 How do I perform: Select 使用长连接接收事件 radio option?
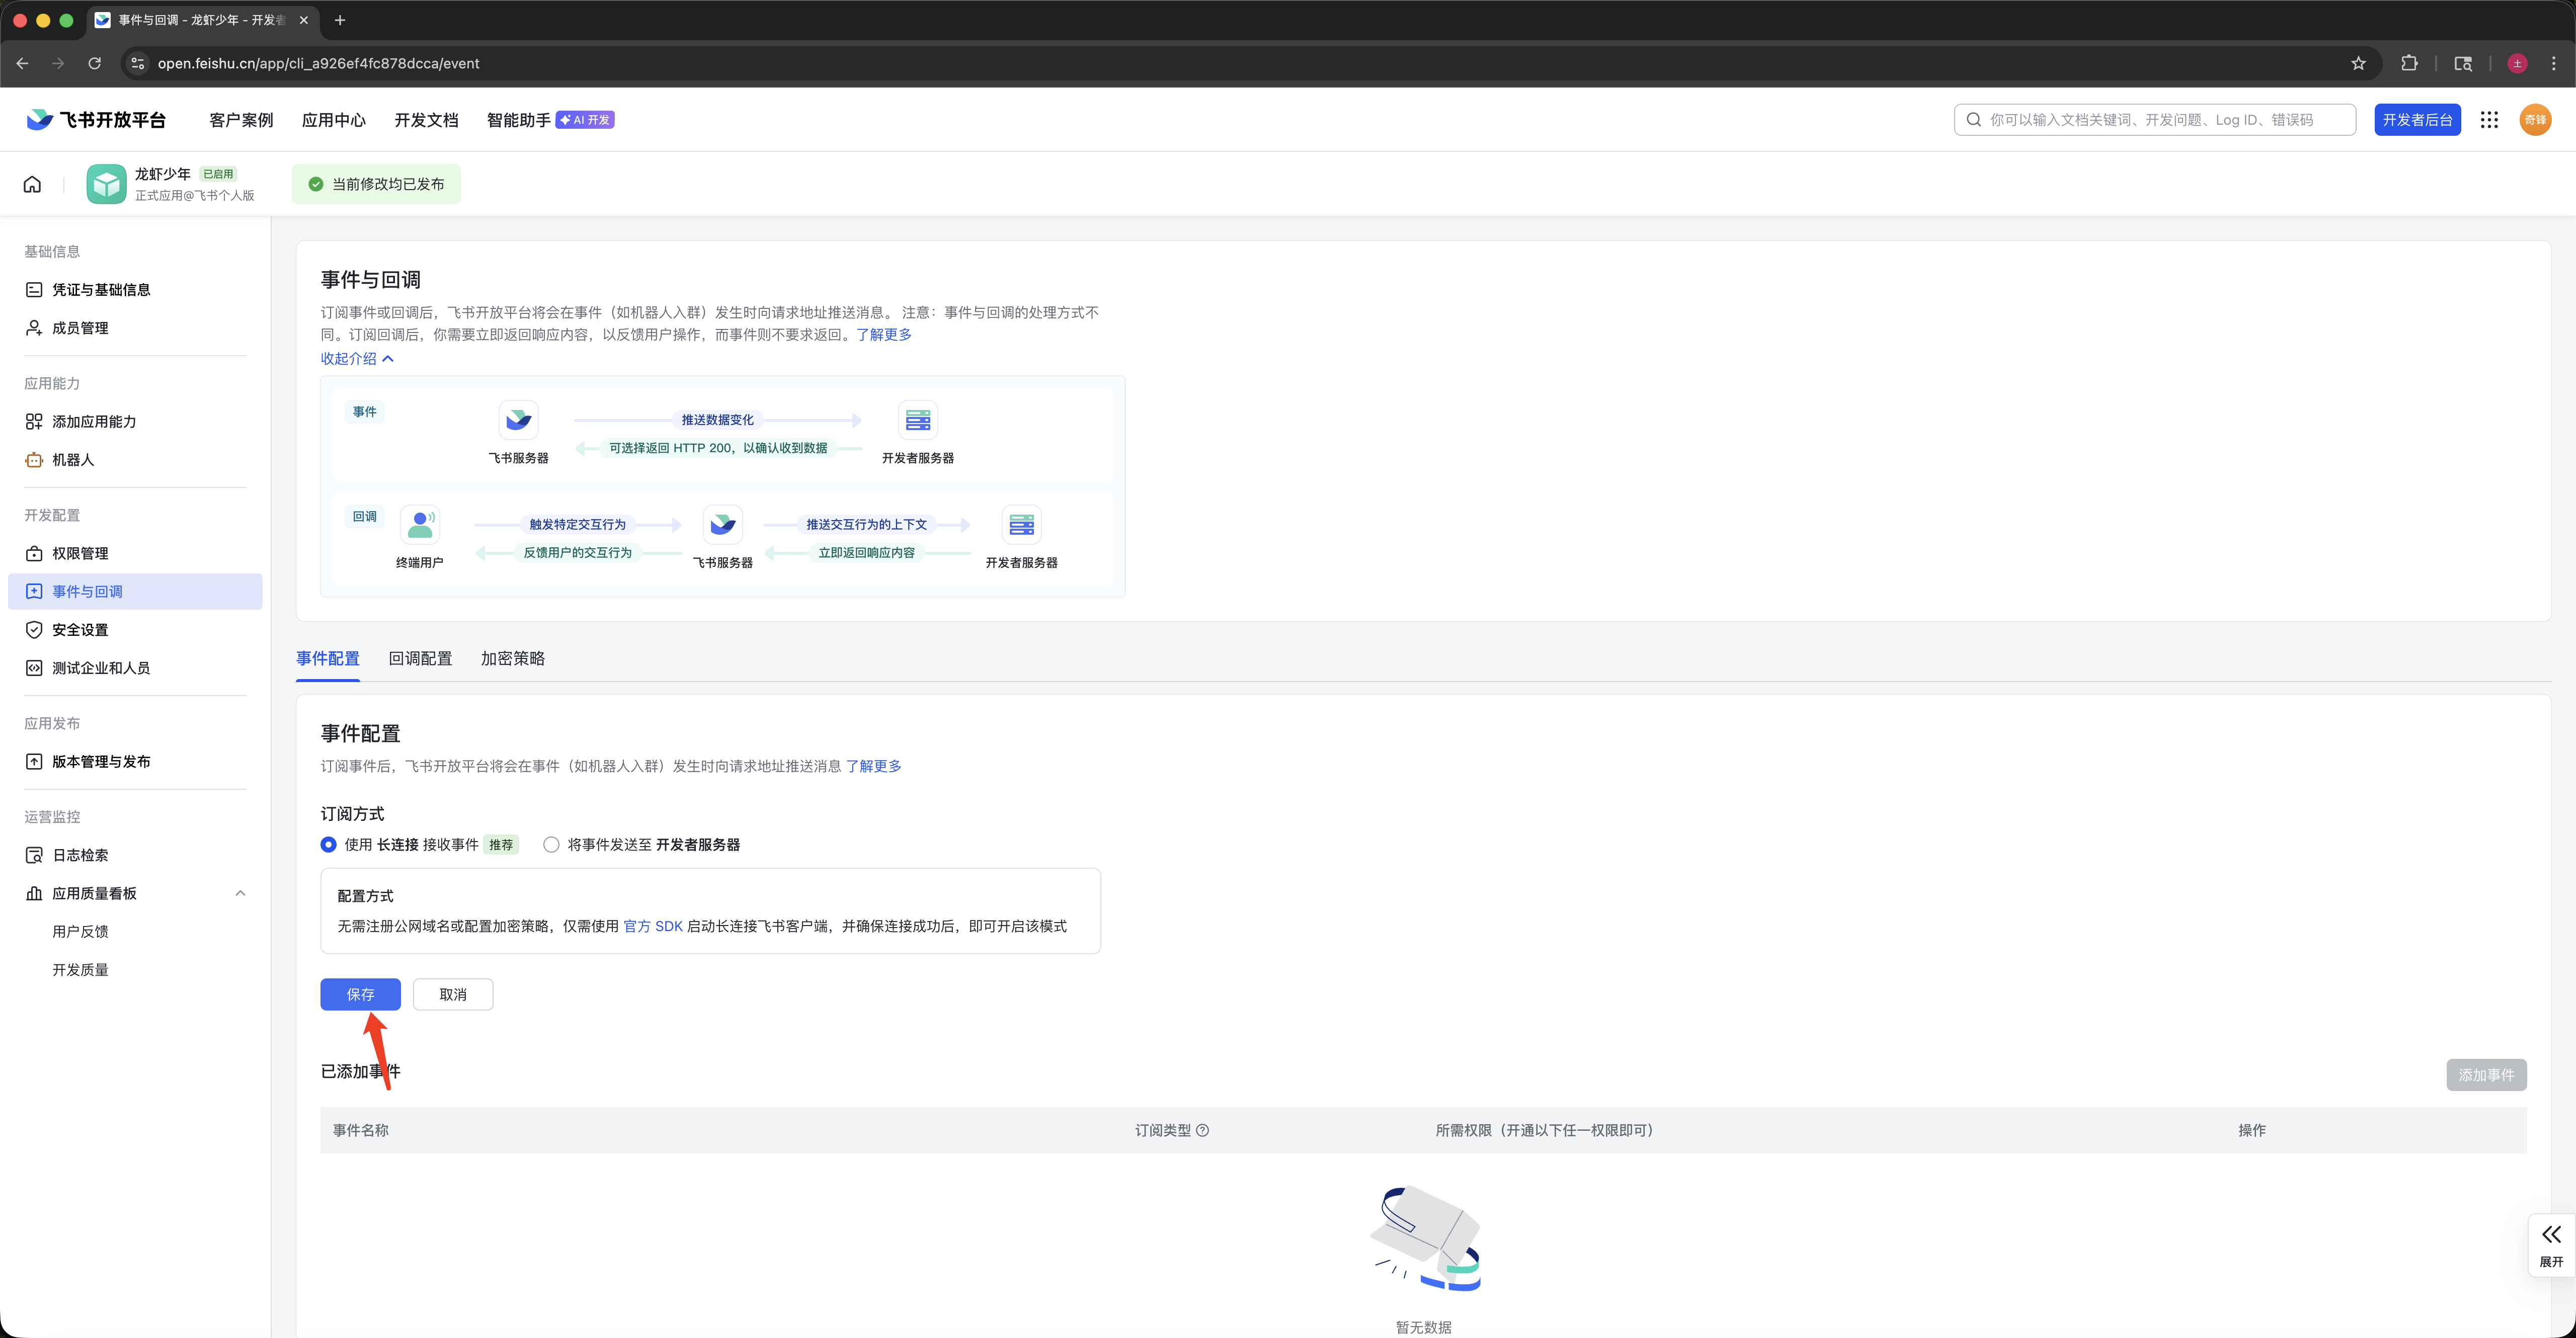[x=328, y=845]
